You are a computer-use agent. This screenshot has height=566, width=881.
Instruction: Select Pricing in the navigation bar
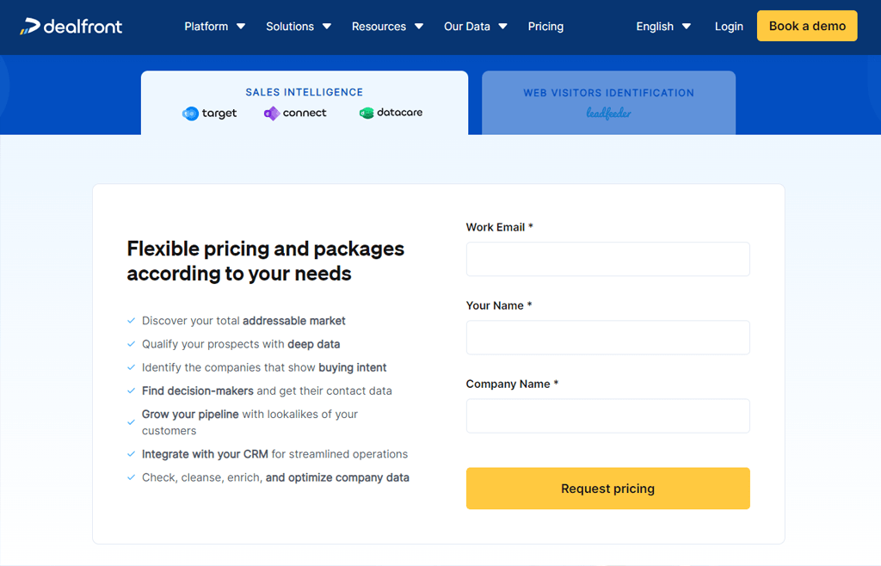(x=545, y=26)
